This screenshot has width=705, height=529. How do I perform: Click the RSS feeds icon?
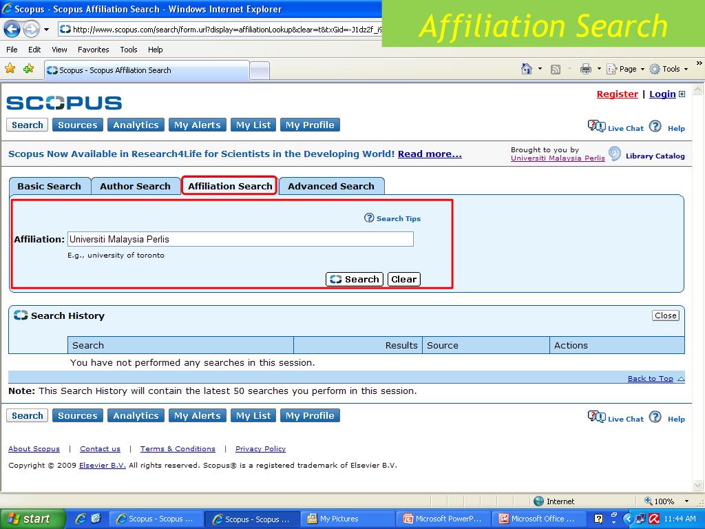(x=556, y=70)
